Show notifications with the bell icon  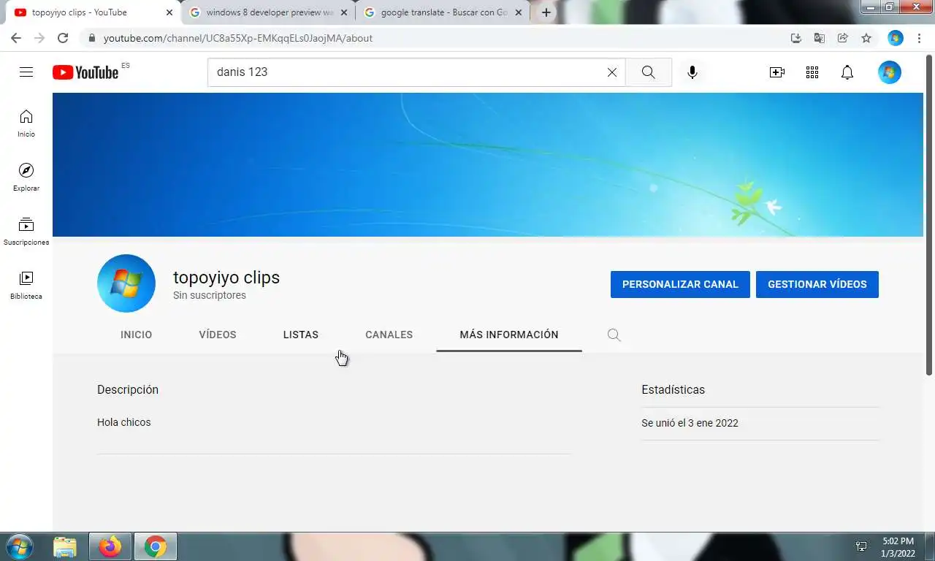[x=847, y=72]
